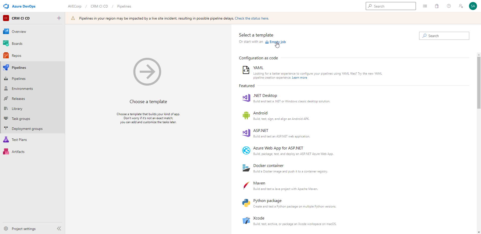The width and height of the screenshot is (481, 234).
Task: Click the plus icon next to CRM CI CD
Action: 59,18
